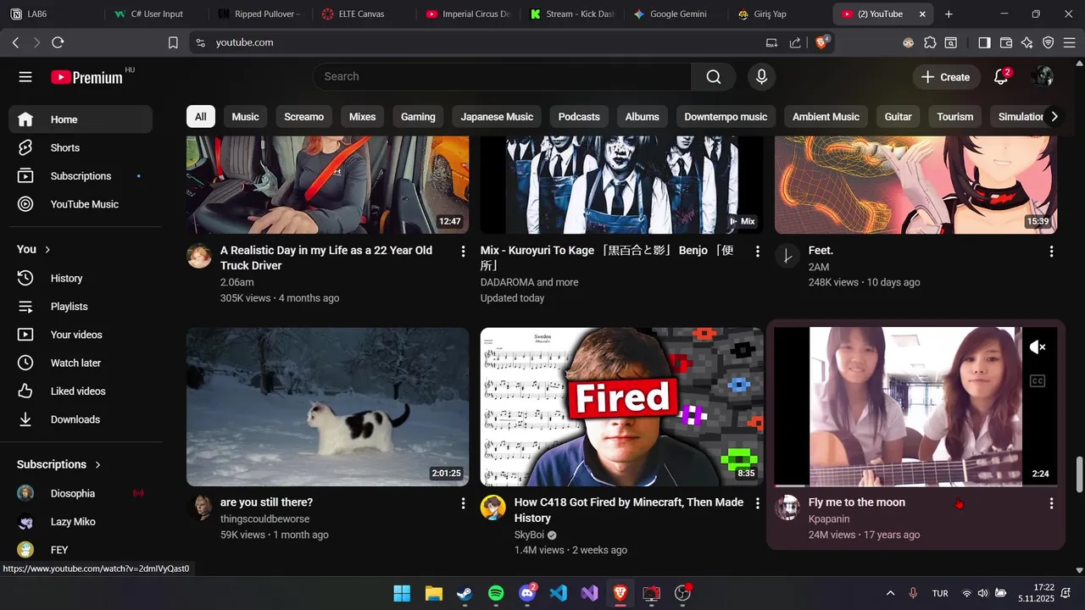This screenshot has width=1085, height=610.
Task: Click the browser share icon
Action: pos(795,42)
